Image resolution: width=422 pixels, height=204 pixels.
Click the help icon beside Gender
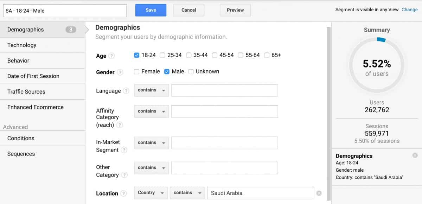[x=120, y=72]
